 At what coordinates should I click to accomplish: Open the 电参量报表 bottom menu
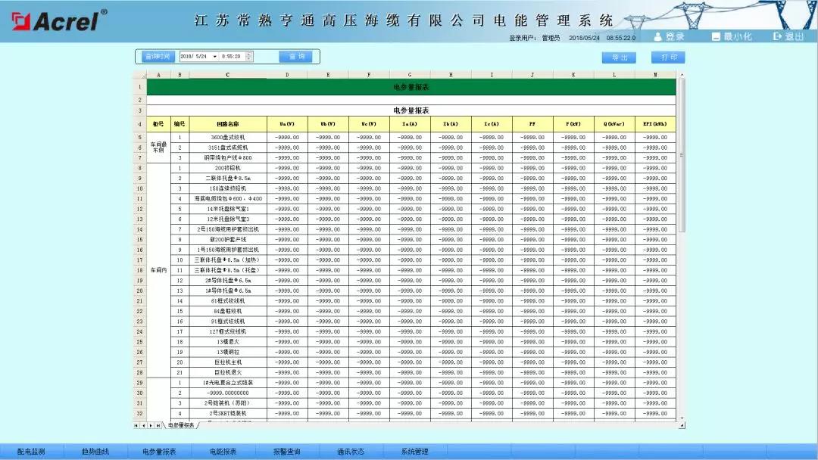tap(159, 452)
